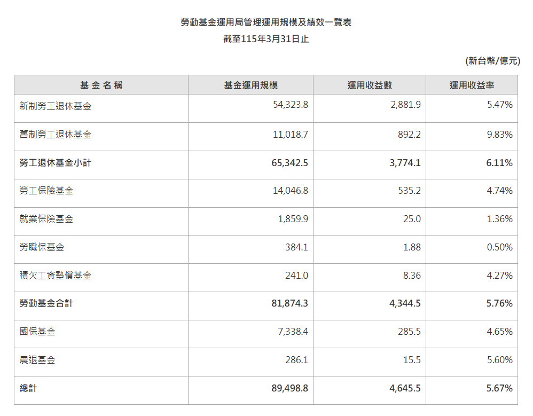Screen dimensions: 533x416
Task: Click the value 54,323.8
Action: pyautogui.click(x=291, y=105)
